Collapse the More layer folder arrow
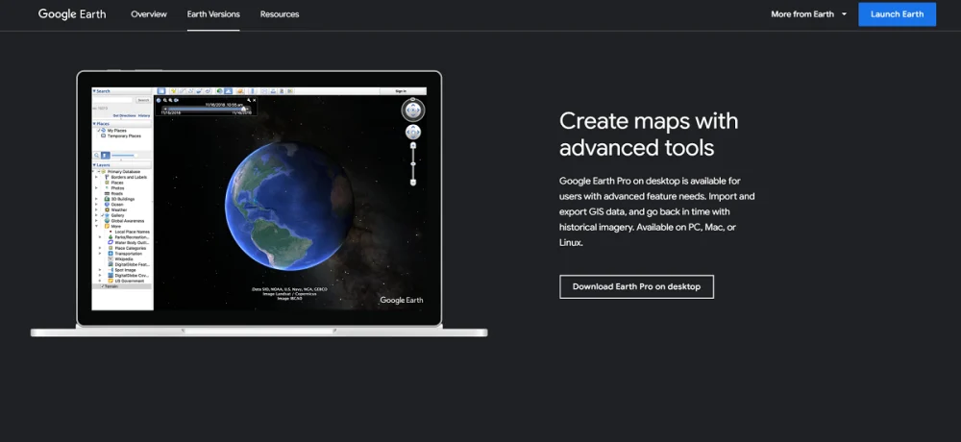 96,226
